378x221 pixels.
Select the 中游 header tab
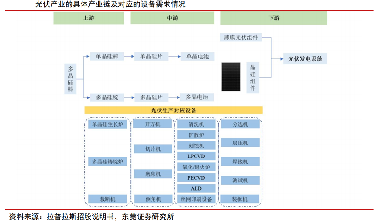(173, 18)
